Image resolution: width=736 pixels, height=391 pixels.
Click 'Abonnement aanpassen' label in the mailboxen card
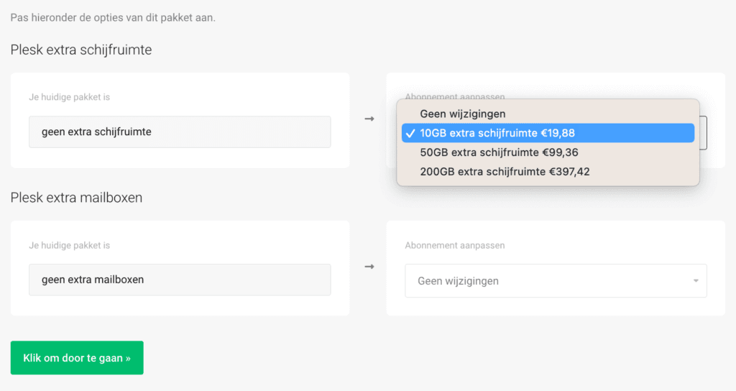tap(455, 245)
